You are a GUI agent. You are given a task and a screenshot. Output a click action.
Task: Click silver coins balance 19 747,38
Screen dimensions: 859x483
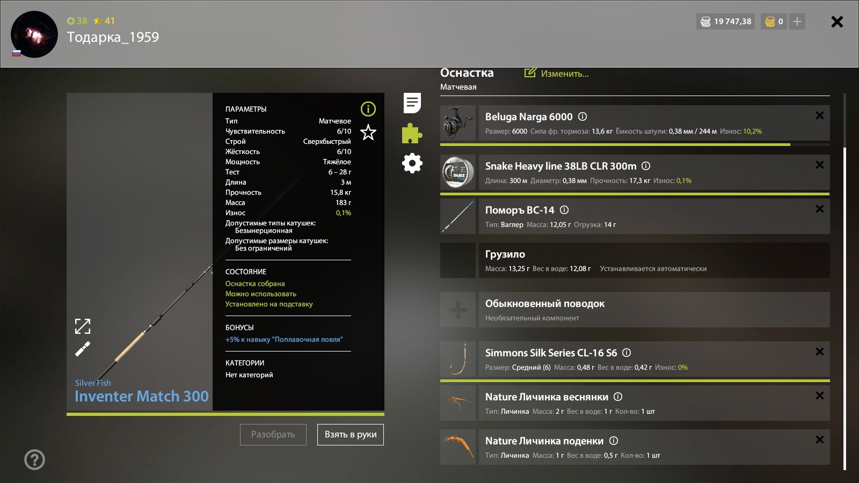click(726, 21)
